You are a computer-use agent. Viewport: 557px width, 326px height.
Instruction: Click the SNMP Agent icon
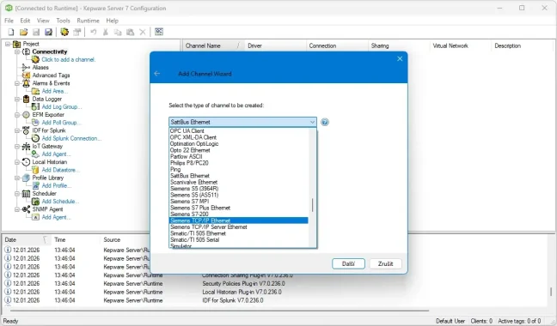point(26,209)
